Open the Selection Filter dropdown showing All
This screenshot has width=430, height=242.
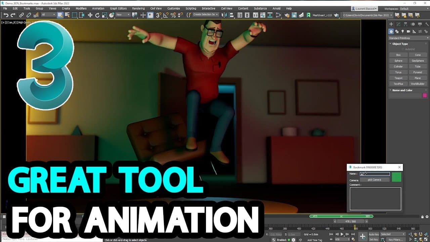click(48, 15)
